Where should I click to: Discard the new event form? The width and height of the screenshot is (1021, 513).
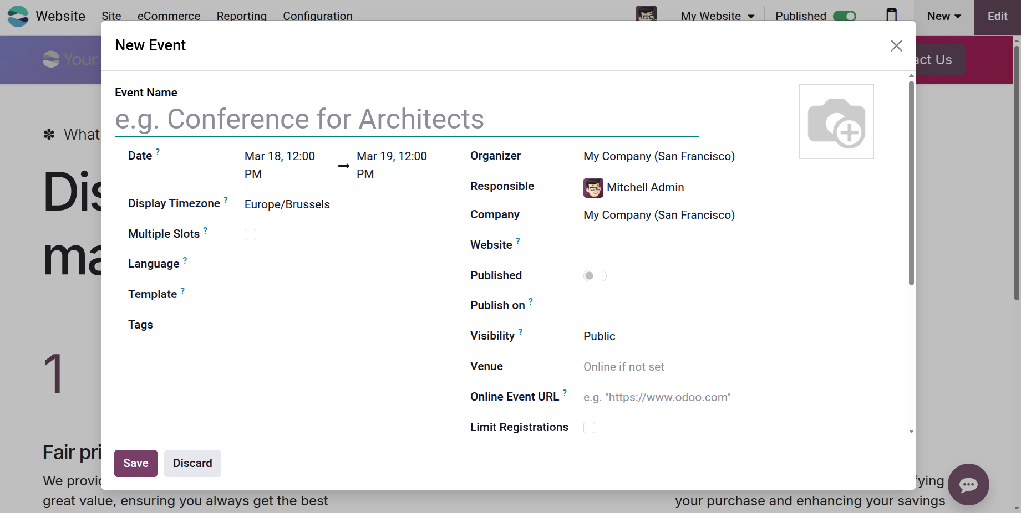[x=192, y=463]
